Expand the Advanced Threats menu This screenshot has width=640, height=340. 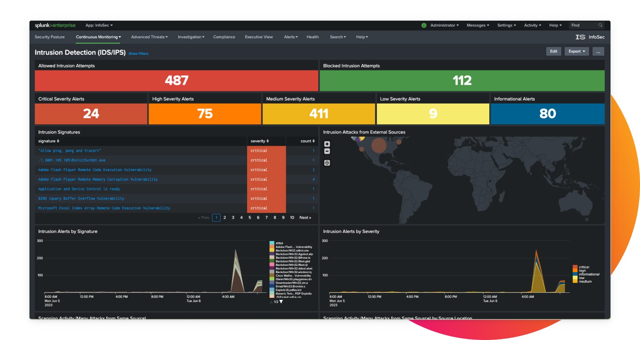pyautogui.click(x=149, y=37)
